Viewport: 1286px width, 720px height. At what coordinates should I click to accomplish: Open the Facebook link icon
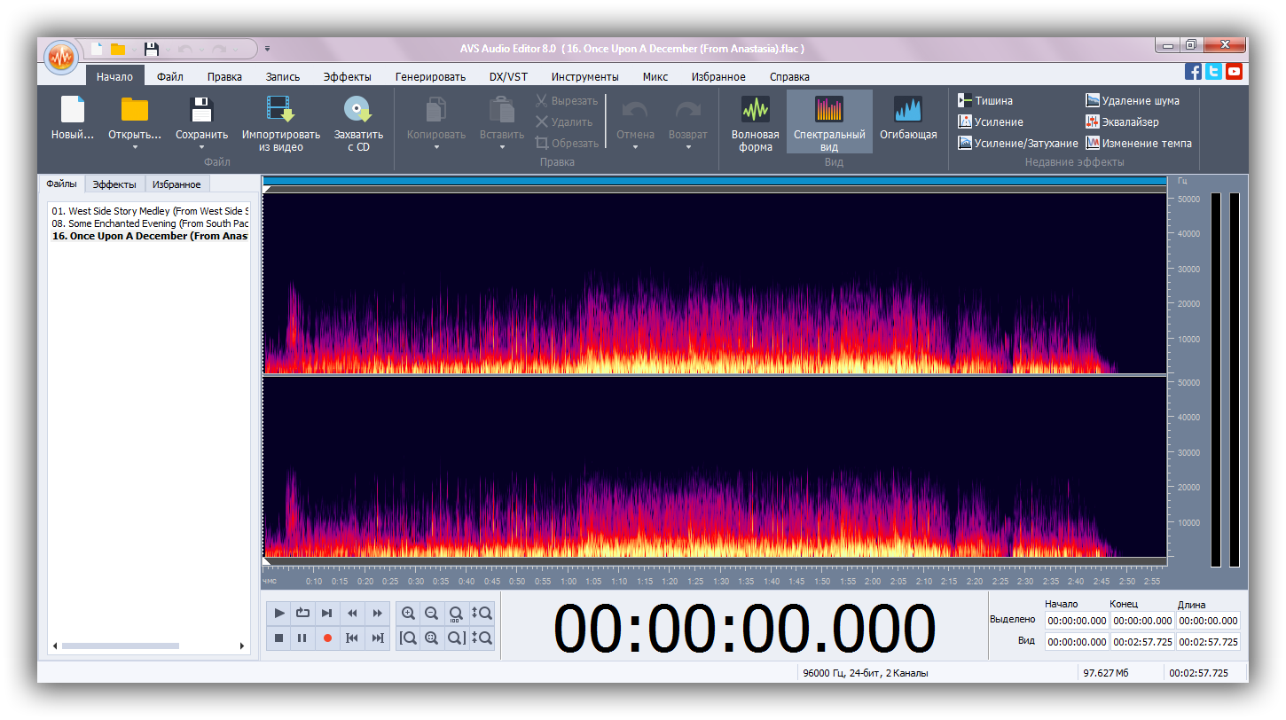(1194, 72)
